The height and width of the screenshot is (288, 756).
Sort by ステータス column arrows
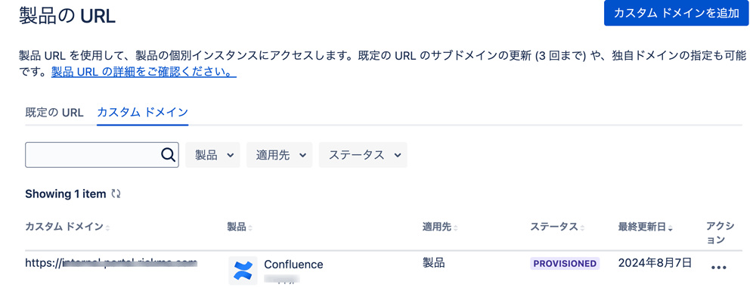pos(581,228)
